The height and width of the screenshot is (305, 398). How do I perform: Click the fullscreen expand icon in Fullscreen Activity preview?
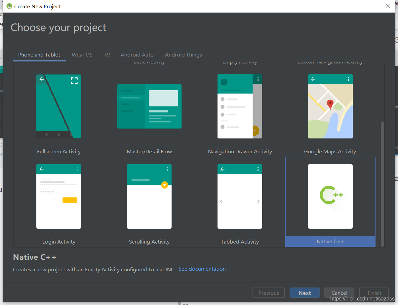tap(74, 81)
